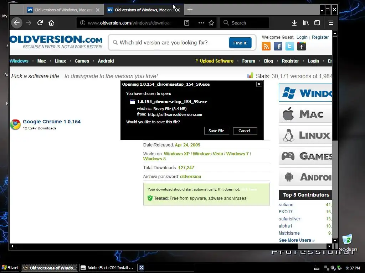This screenshot has width=365, height=273.
Task: Open the Google Chrome 1.0.154 title link
Action: pos(52,122)
